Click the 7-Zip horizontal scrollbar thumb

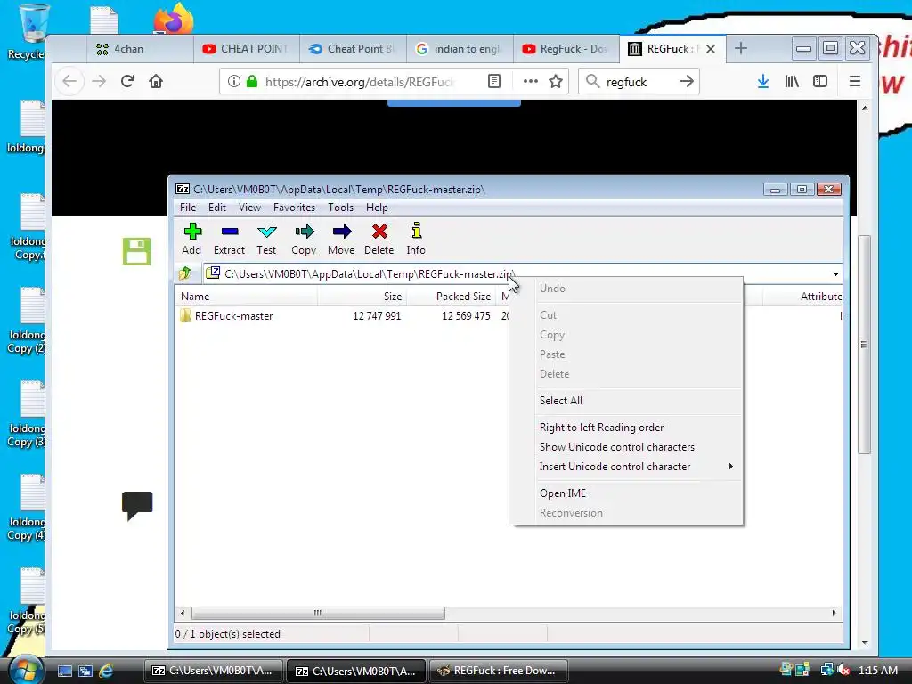[318, 613]
